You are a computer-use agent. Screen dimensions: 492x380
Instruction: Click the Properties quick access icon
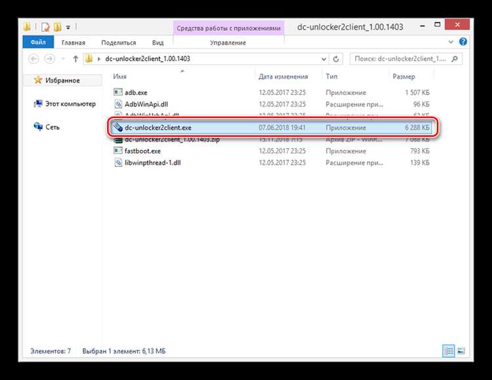pyautogui.click(x=46, y=28)
